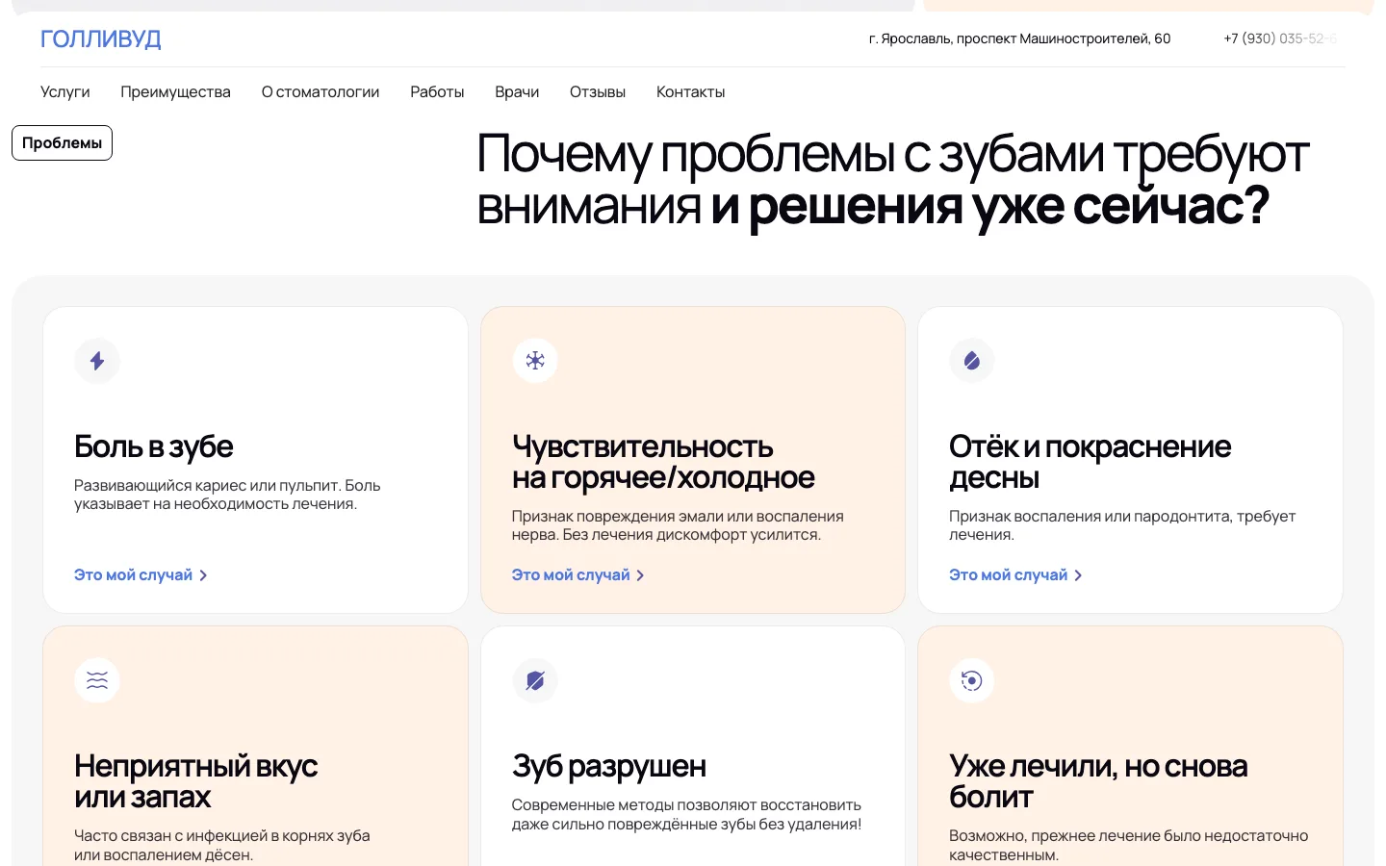Open О стоматологии navigation item
1386x866 pixels.
click(x=321, y=92)
